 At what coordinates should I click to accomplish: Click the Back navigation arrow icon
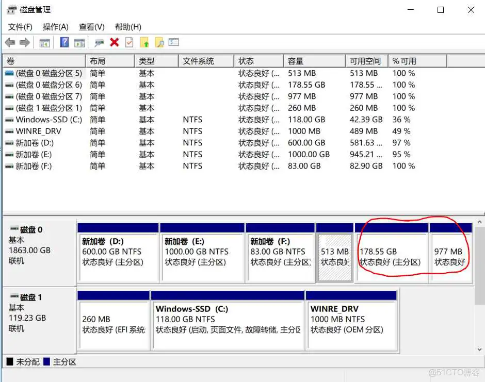(x=9, y=42)
